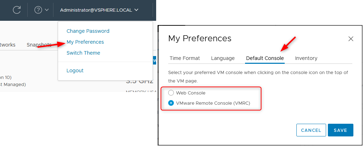
Task: Open My Preferences menu entry
Action: click(x=85, y=42)
